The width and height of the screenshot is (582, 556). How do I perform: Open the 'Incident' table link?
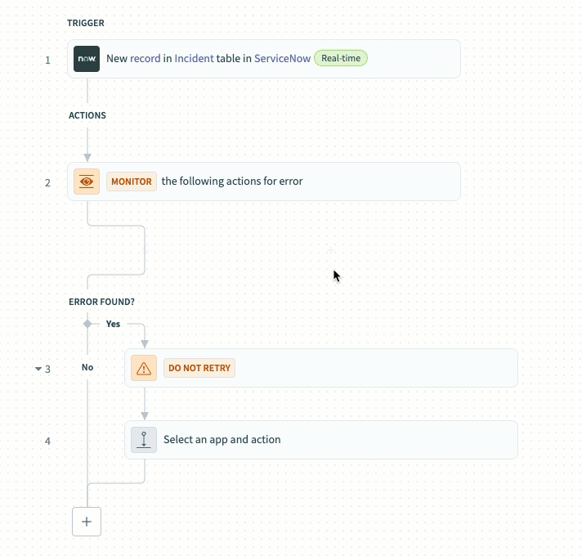[x=194, y=59]
